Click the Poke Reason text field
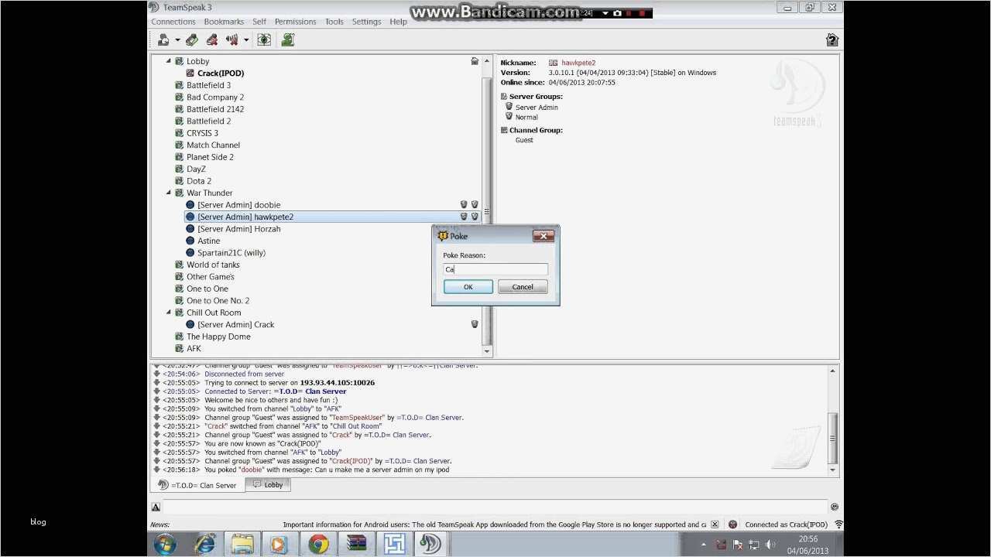 [495, 268]
